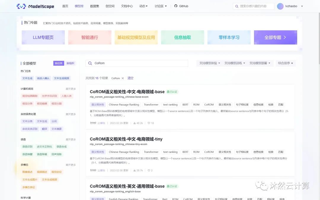Image resolution: width=320 pixels, height=200 pixels.
Task: Click 已认证 badge on 英文-通用领域-base title
Action: [x=172, y=186]
